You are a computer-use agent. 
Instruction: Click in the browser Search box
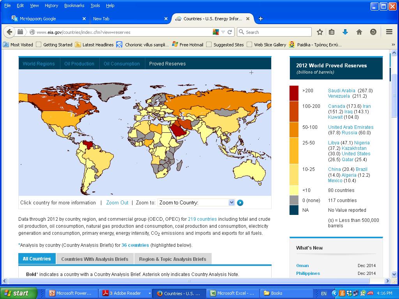274,32
